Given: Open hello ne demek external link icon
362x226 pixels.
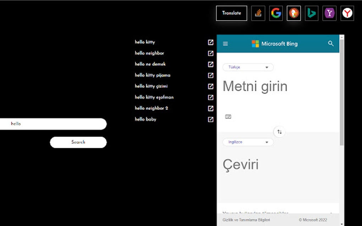Looking at the screenshot, I should (x=210, y=64).
